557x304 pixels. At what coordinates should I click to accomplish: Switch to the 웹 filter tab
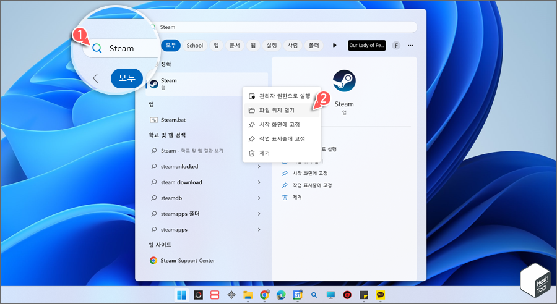(253, 45)
